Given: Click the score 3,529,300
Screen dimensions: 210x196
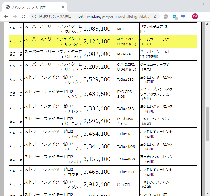Looking at the screenshot, I should point(97,79).
